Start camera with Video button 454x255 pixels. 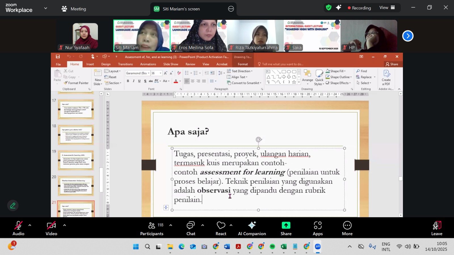pos(51,228)
